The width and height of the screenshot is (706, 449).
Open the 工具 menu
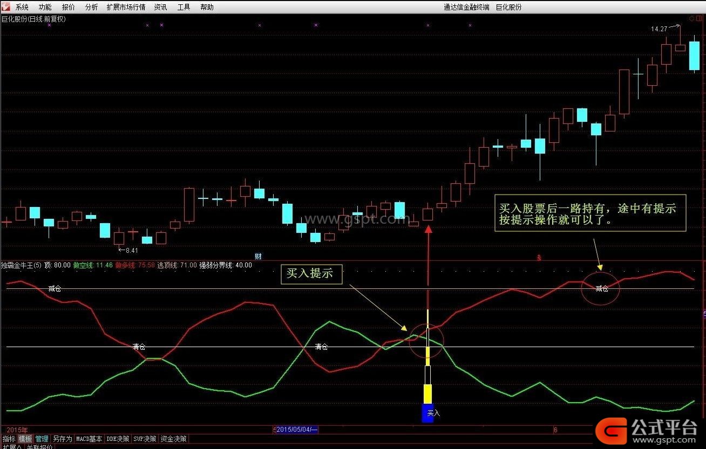click(184, 7)
